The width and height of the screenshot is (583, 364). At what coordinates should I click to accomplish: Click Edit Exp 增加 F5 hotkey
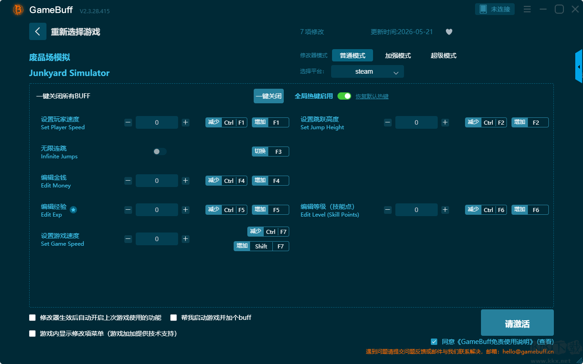(271, 210)
